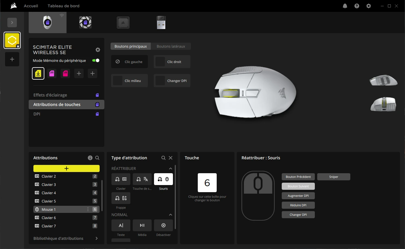The width and height of the screenshot is (405, 249).
Task: Assign Sniper function
Action: point(334,177)
